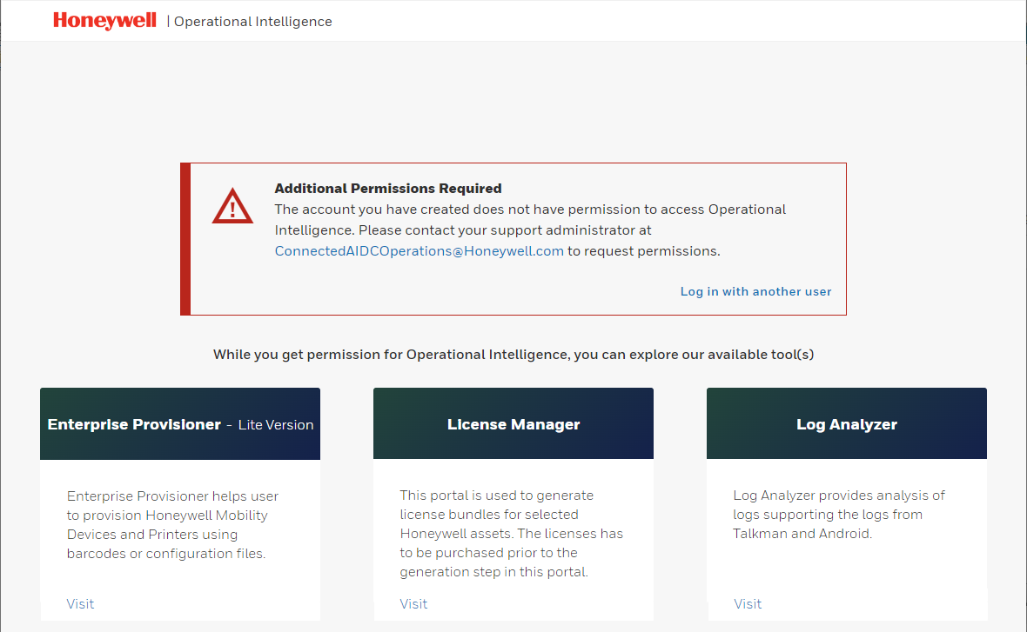Visit the Log Analyzer tool

(748, 604)
